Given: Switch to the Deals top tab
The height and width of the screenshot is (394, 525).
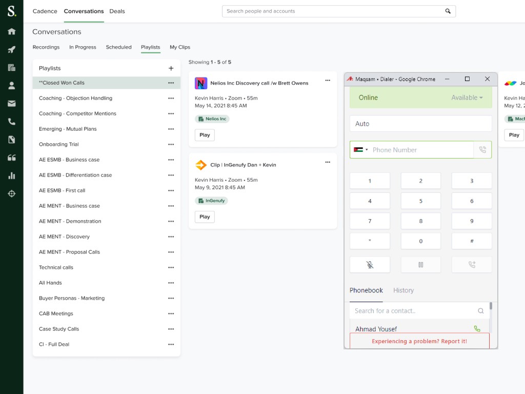Looking at the screenshot, I should (x=117, y=11).
